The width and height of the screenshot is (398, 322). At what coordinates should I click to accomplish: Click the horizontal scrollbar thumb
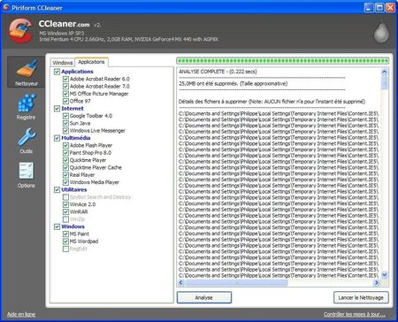[236, 282]
